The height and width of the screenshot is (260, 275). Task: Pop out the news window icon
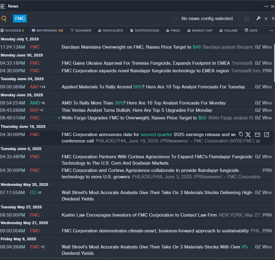tap(273, 19)
